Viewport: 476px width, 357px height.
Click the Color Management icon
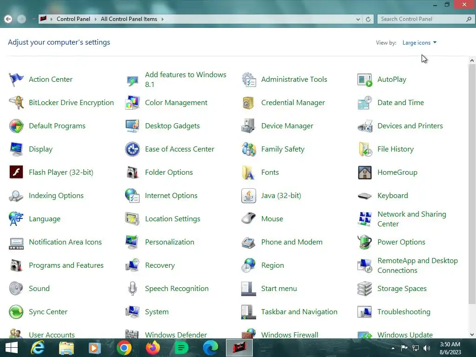pyautogui.click(x=132, y=103)
